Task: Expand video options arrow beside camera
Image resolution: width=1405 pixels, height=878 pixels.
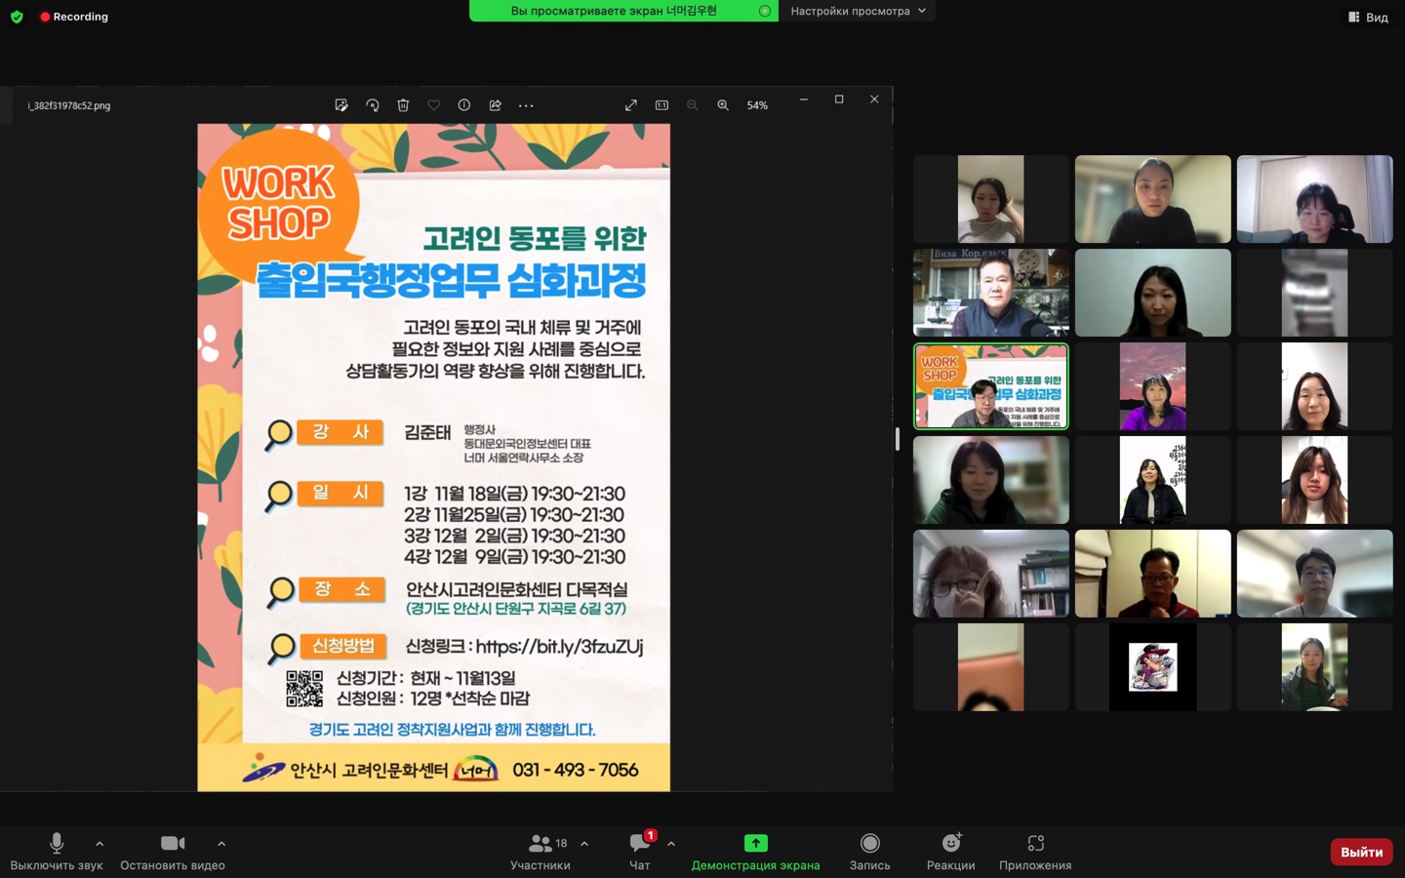Action: pyautogui.click(x=221, y=844)
